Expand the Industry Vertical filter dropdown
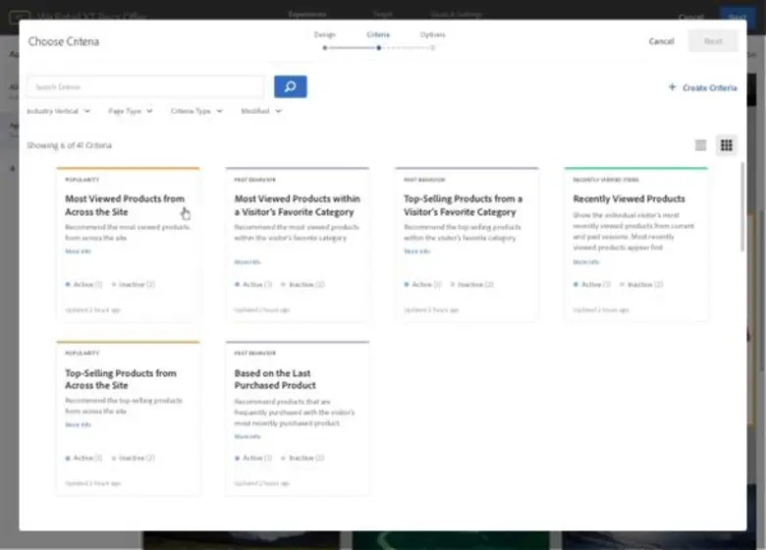 point(59,111)
